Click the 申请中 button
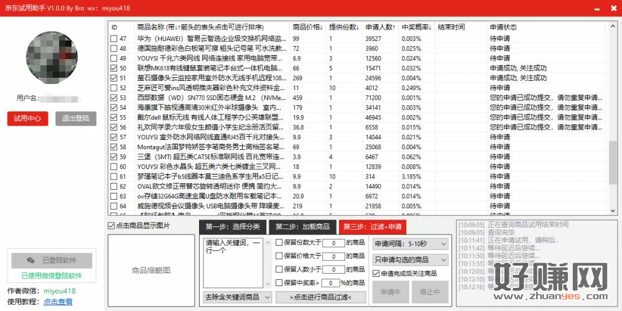Viewport: 622px width, 311px height. coord(391,292)
